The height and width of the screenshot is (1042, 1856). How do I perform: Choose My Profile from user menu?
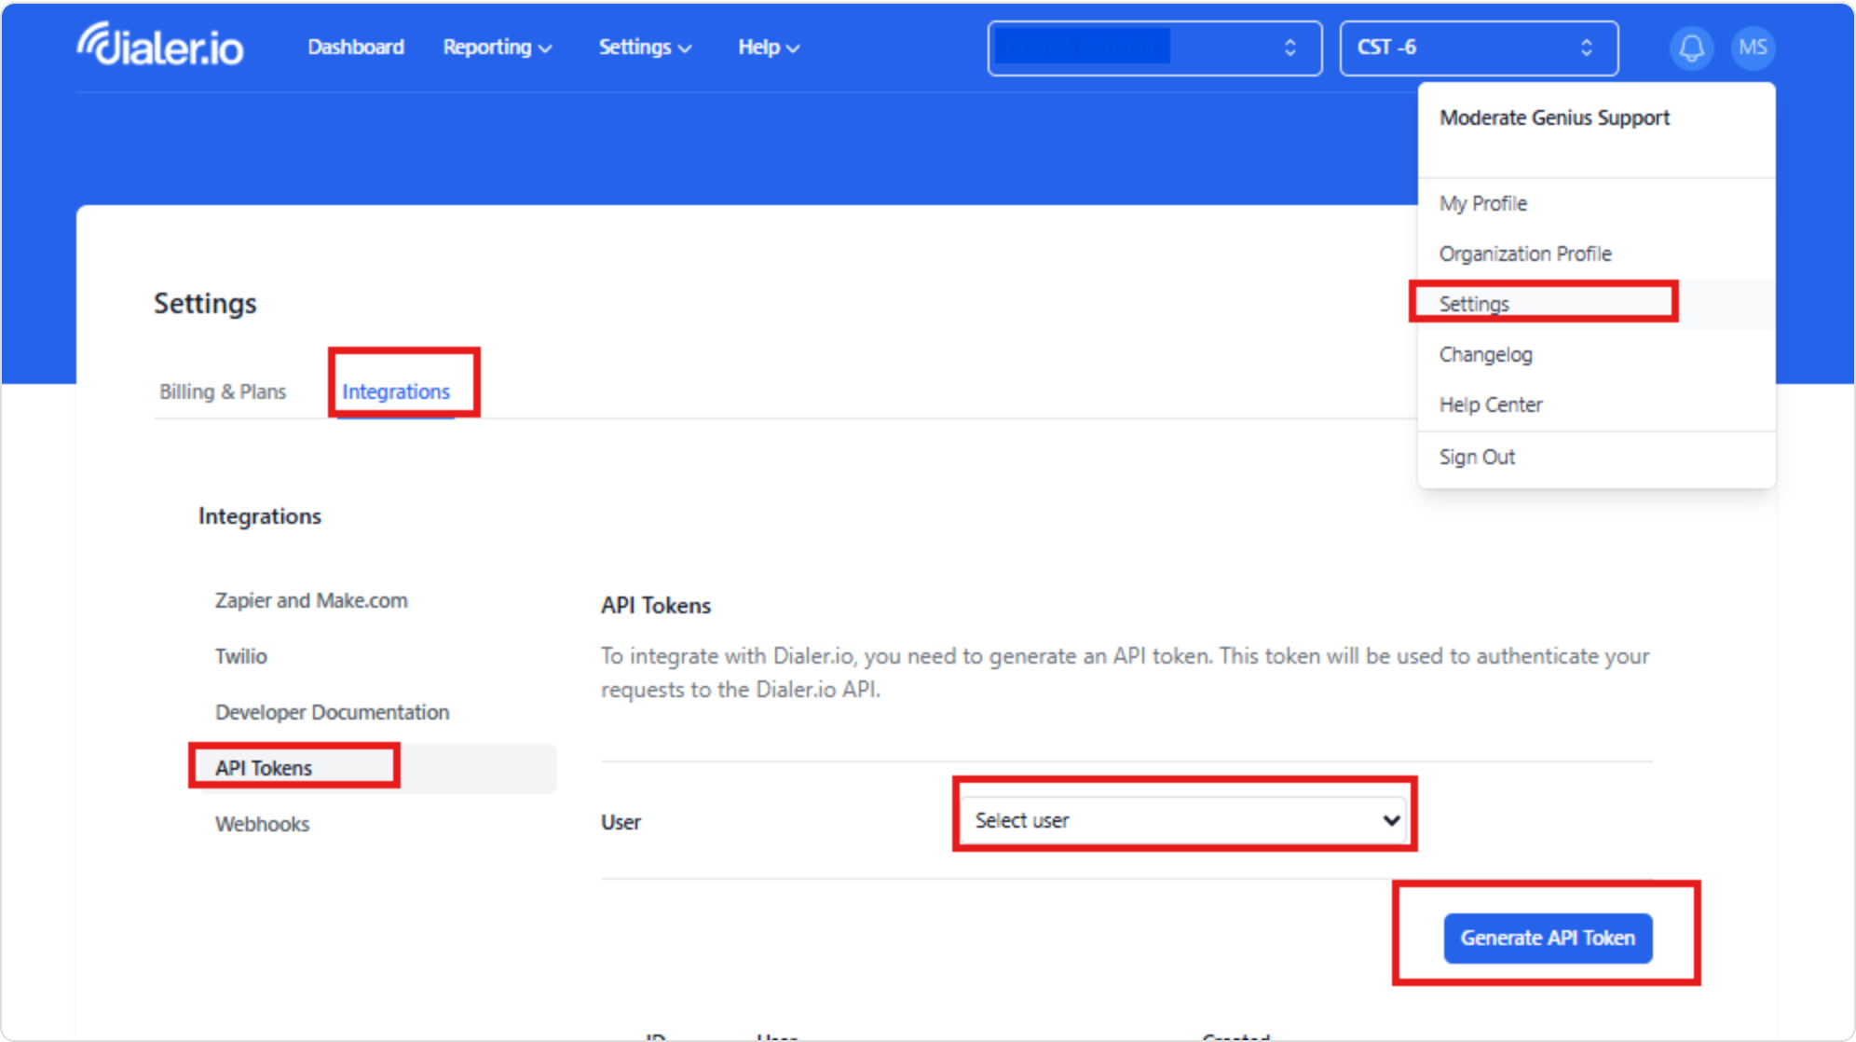pyautogui.click(x=1482, y=203)
